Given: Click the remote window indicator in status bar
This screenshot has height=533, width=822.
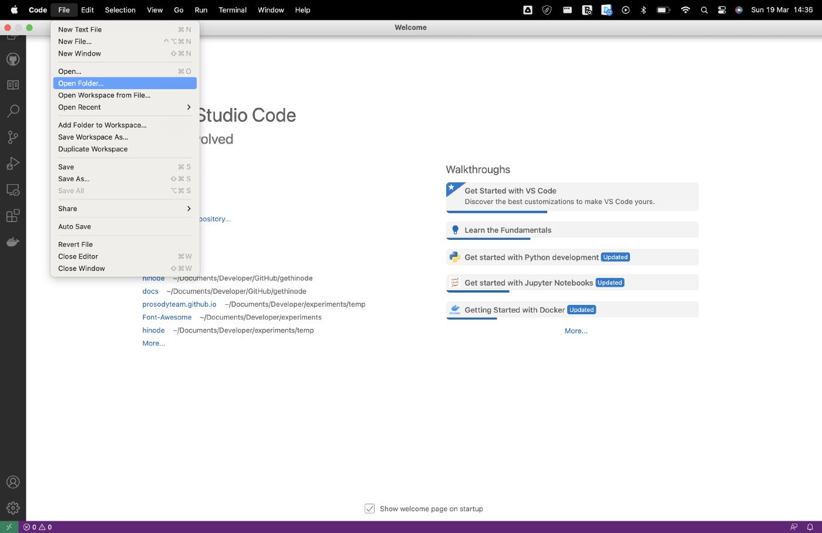Looking at the screenshot, I should point(9,527).
